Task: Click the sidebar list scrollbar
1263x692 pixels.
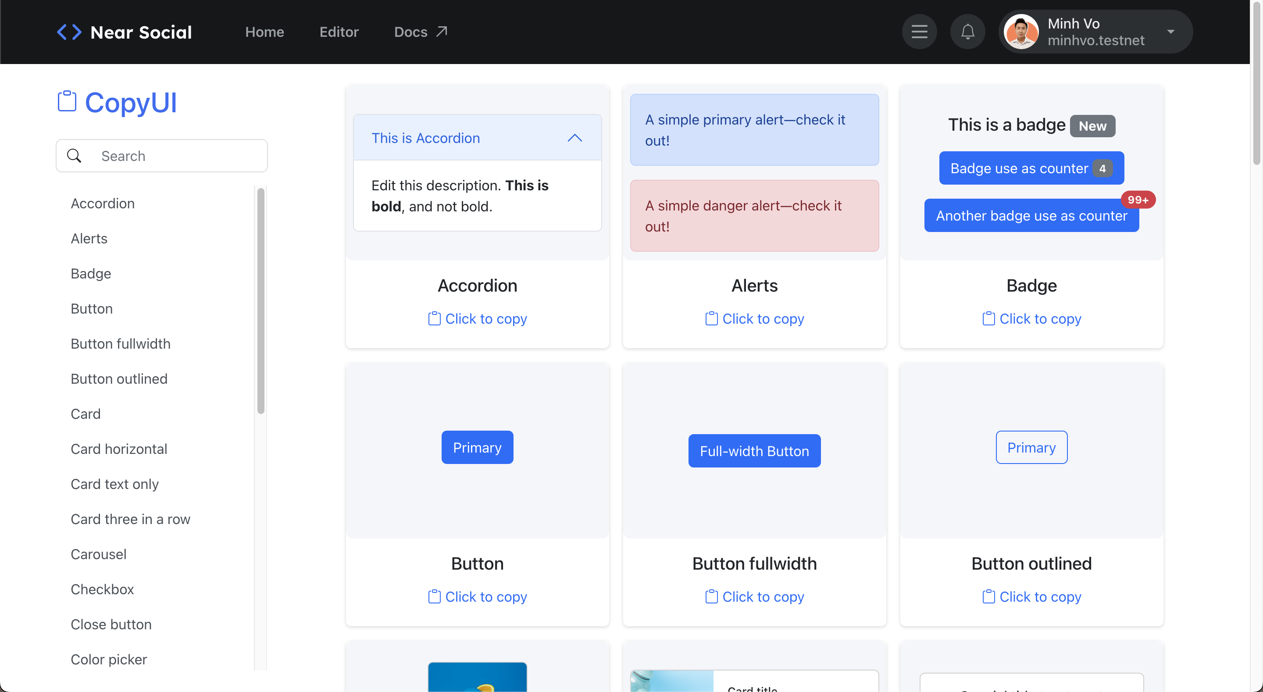Action: pos(260,300)
